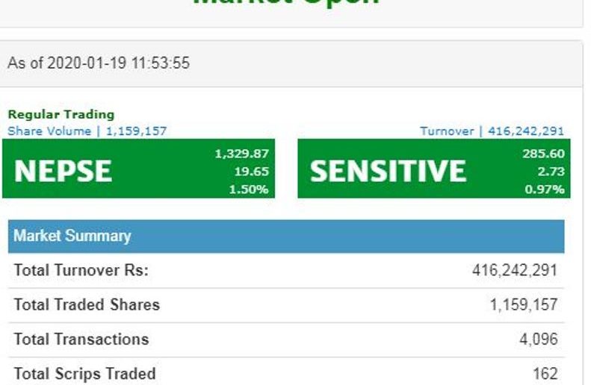Click the green NEPSE index banner
Image resolution: width=591 pixels, height=385 pixels.
tap(138, 168)
